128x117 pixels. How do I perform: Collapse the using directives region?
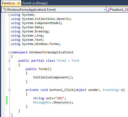coord(9,15)
